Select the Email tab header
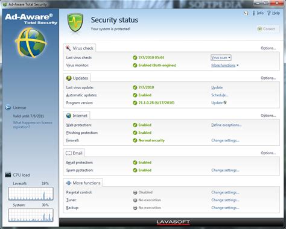Screen dimensions: 286x229 tap(74, 153)
